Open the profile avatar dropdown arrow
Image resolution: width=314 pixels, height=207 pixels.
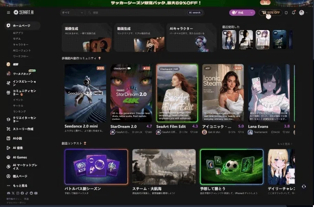[x=306, y=13]
